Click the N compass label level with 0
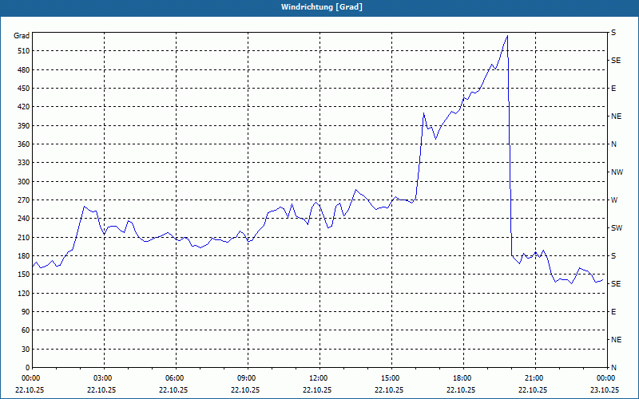 (x=613, y=368)
